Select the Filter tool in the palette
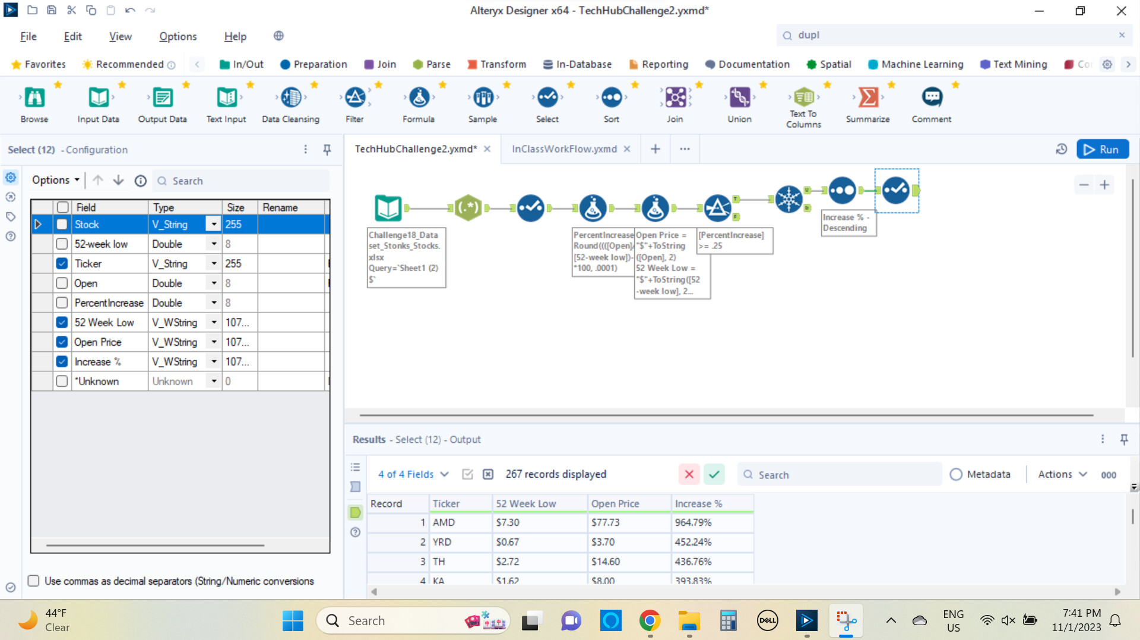 coord(355,97)
